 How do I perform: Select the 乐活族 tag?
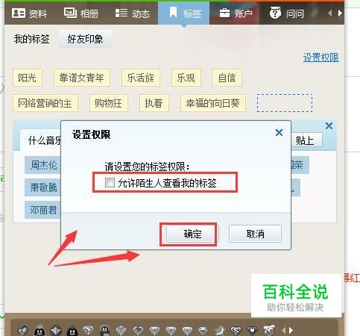(141, 78)
